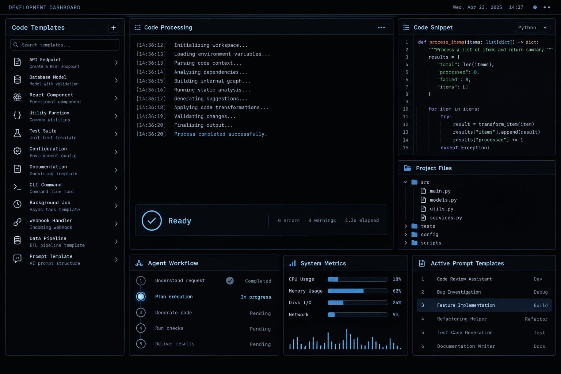Viewport: 561px width, 374px height.
Task: Open the main.py file
Action: (436, 191)
